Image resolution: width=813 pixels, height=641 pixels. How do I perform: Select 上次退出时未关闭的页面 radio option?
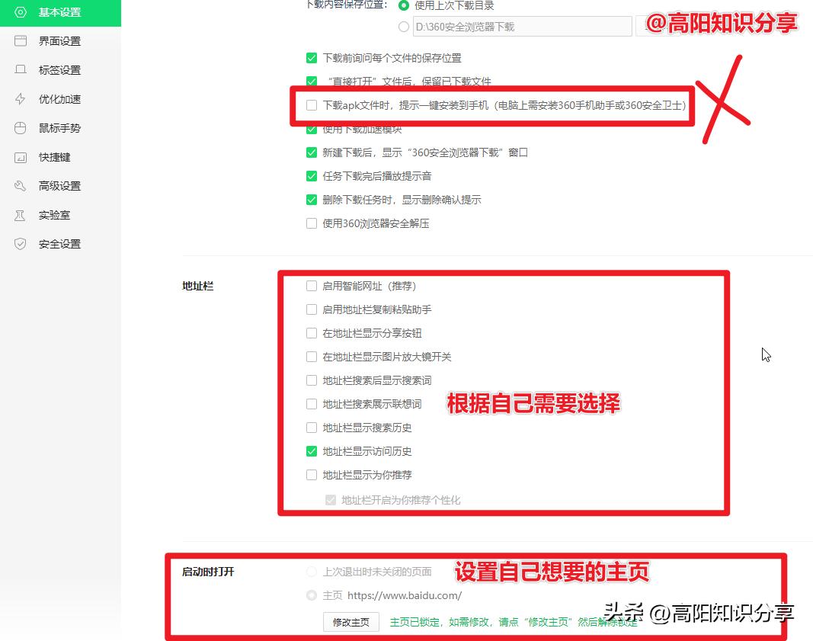312,571
